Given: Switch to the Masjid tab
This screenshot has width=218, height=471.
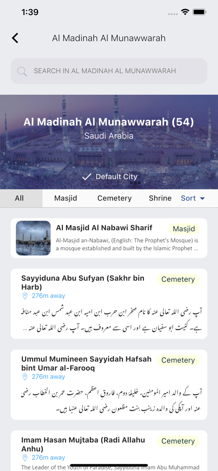Looking at the screenshot, I should click(x=66, y=198).
